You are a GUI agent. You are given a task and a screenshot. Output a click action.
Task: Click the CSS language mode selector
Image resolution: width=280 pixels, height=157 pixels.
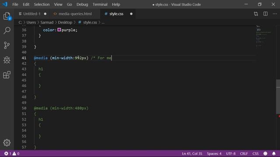click(255, 154)
